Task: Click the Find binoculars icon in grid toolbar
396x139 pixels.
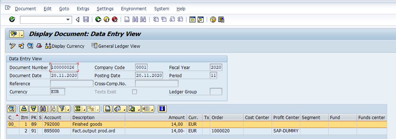Action: 43,109
